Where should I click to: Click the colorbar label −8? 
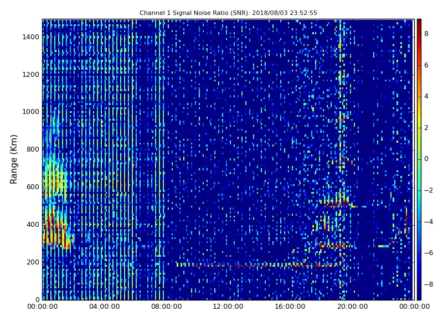point(428,284)
